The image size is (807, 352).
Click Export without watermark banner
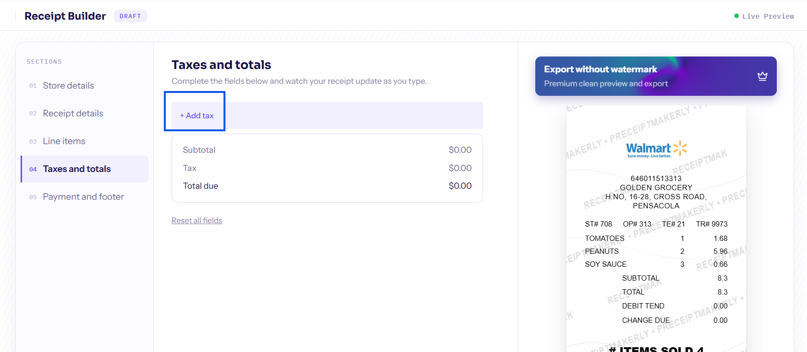(656, 76)
